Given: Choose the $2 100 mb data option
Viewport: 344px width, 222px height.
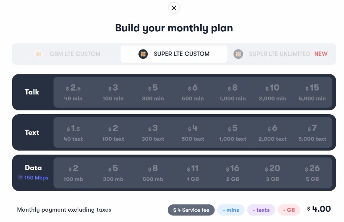Looking at the screenshot, I should [x=73, y=173].
